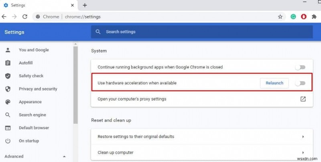Open the Safety check section
The height and width of the screenshot is (162, 321).
31,76
